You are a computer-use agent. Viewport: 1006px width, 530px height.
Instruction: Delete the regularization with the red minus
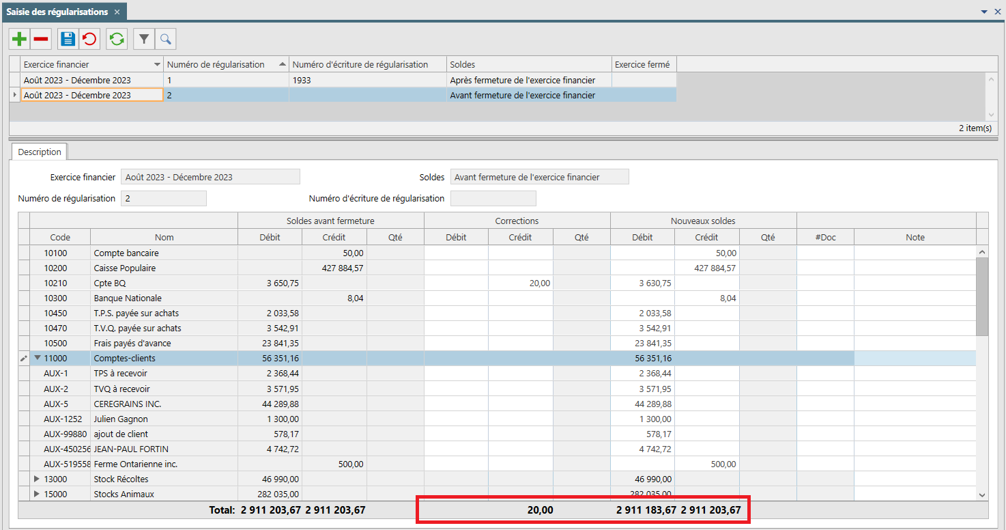[41, 40]
